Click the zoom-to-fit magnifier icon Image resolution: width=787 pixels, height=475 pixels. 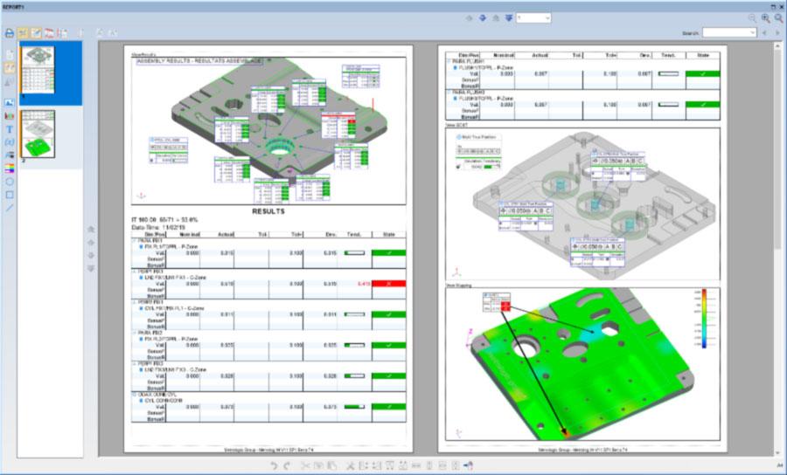pyautogui.click(x=778, y=18)
